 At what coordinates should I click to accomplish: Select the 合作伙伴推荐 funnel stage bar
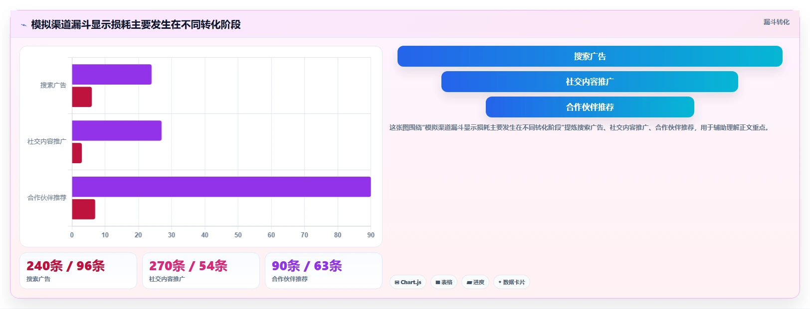590,107
